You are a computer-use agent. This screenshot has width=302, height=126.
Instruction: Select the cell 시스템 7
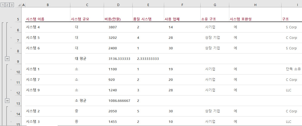click(x=48, y=80)
